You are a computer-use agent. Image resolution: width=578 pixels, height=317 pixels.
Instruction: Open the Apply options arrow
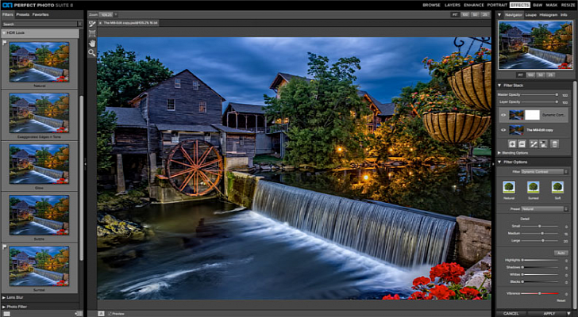pyautogui.click(x=569, y=314)
